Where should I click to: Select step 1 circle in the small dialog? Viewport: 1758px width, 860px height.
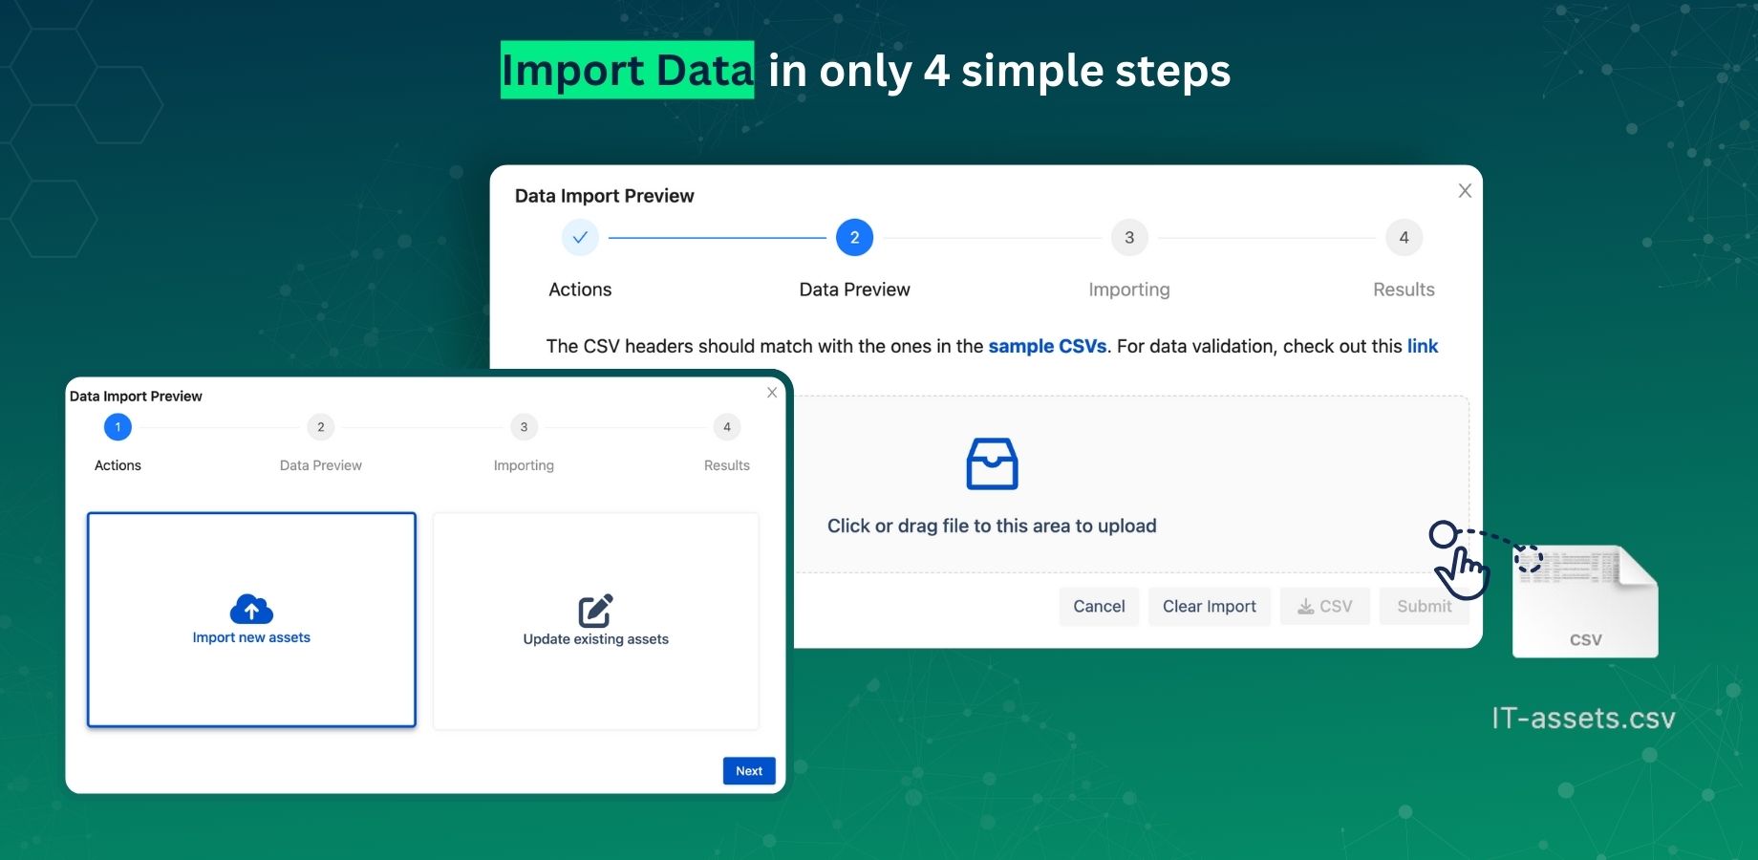coord(118,427)
